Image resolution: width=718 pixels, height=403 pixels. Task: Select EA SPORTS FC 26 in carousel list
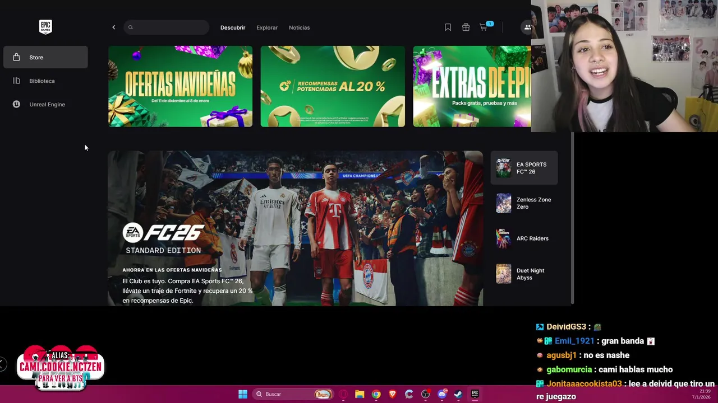(524, 168)
